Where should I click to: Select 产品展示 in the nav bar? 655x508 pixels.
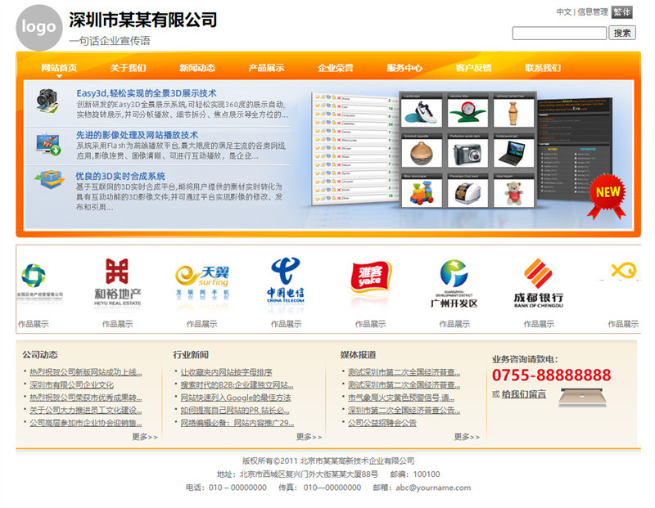[267, 68]
